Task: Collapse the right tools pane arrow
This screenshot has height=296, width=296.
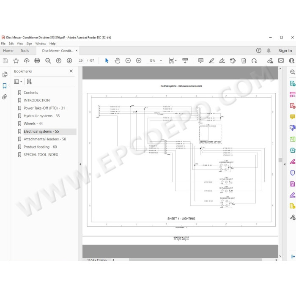Action: (285, 164)
